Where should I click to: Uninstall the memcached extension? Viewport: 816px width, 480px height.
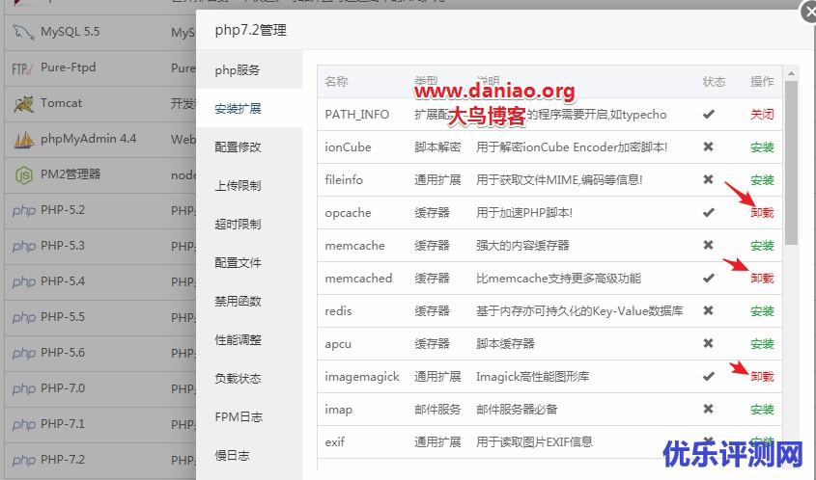click(762, 279)
